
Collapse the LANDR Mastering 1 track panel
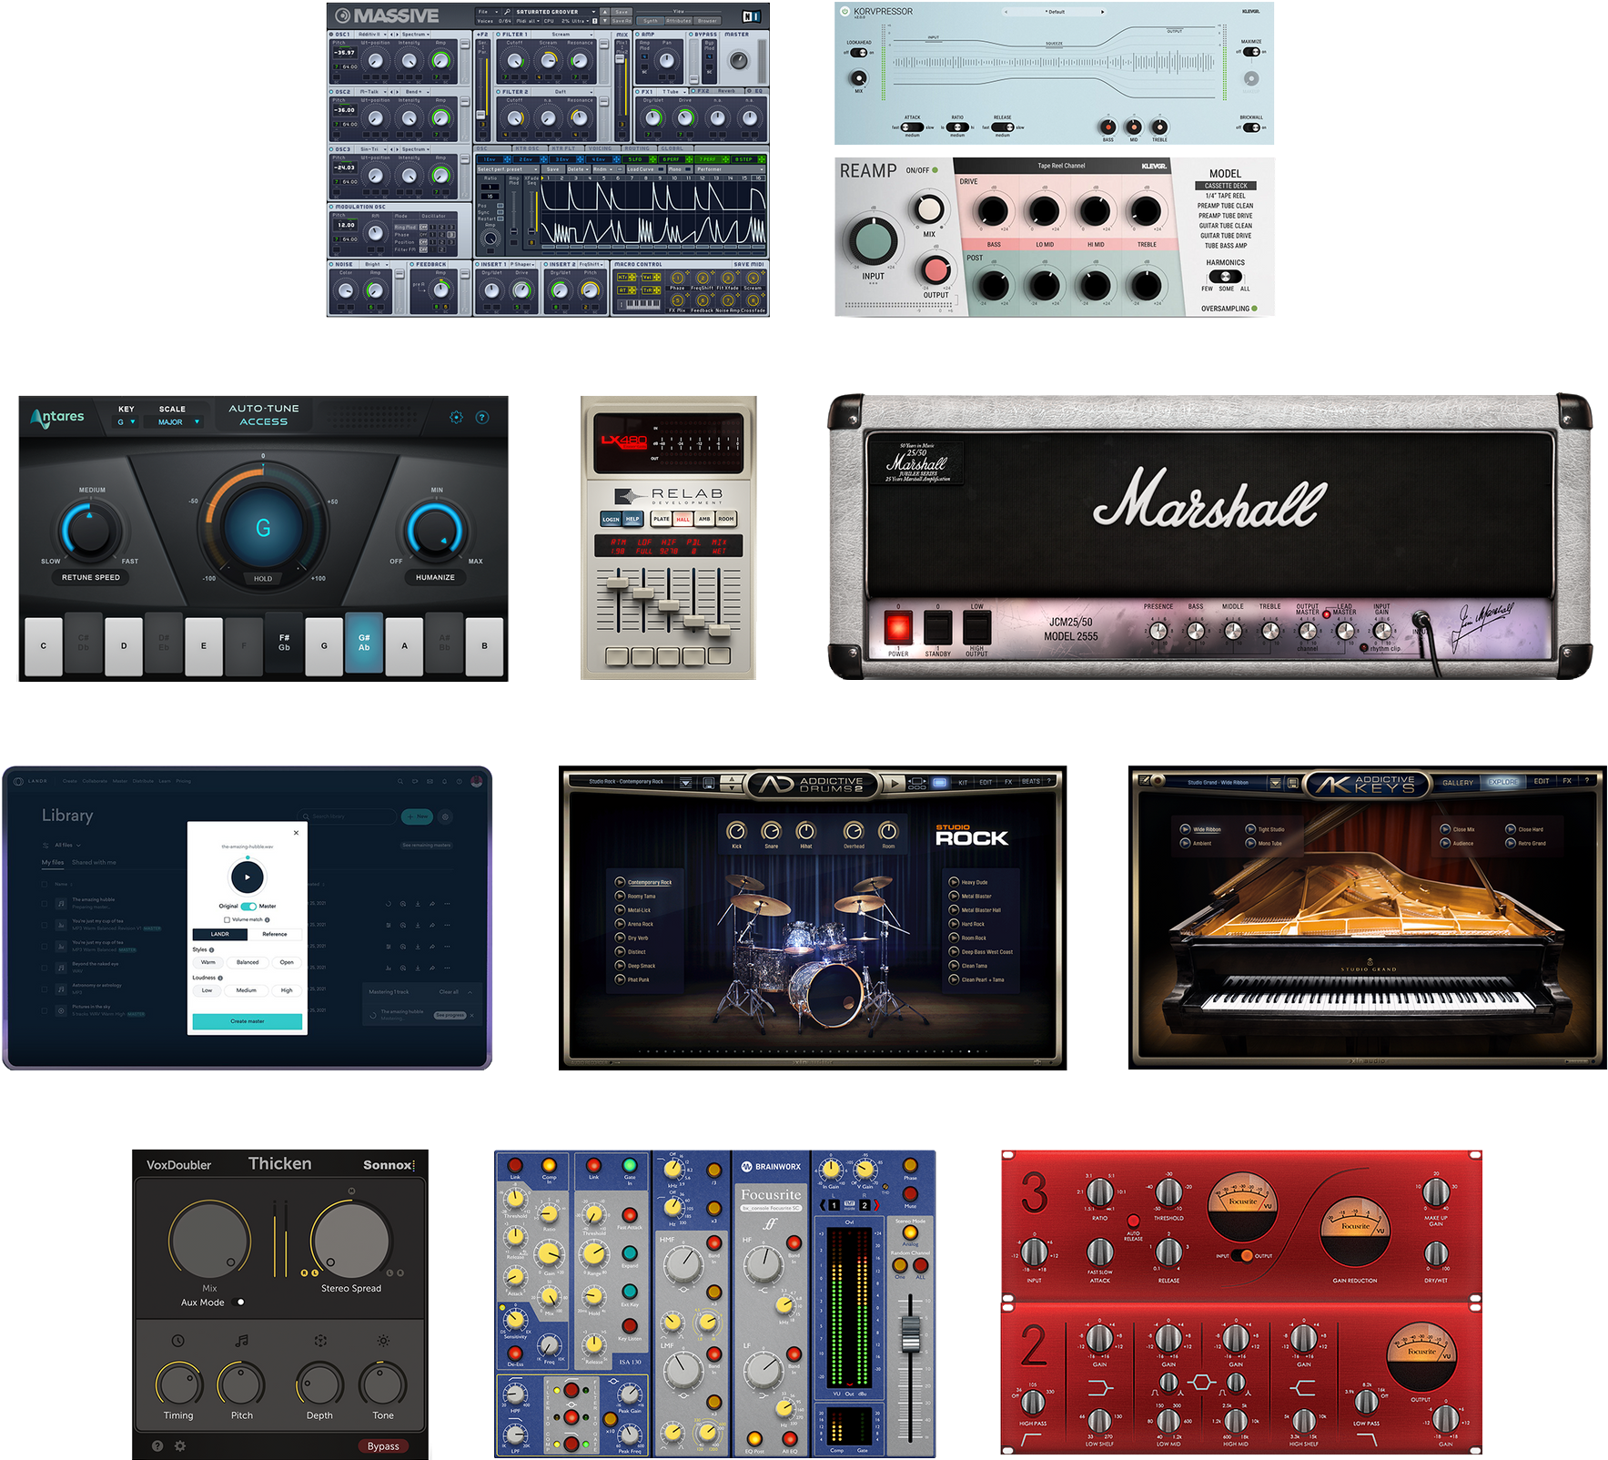(470, 992)
